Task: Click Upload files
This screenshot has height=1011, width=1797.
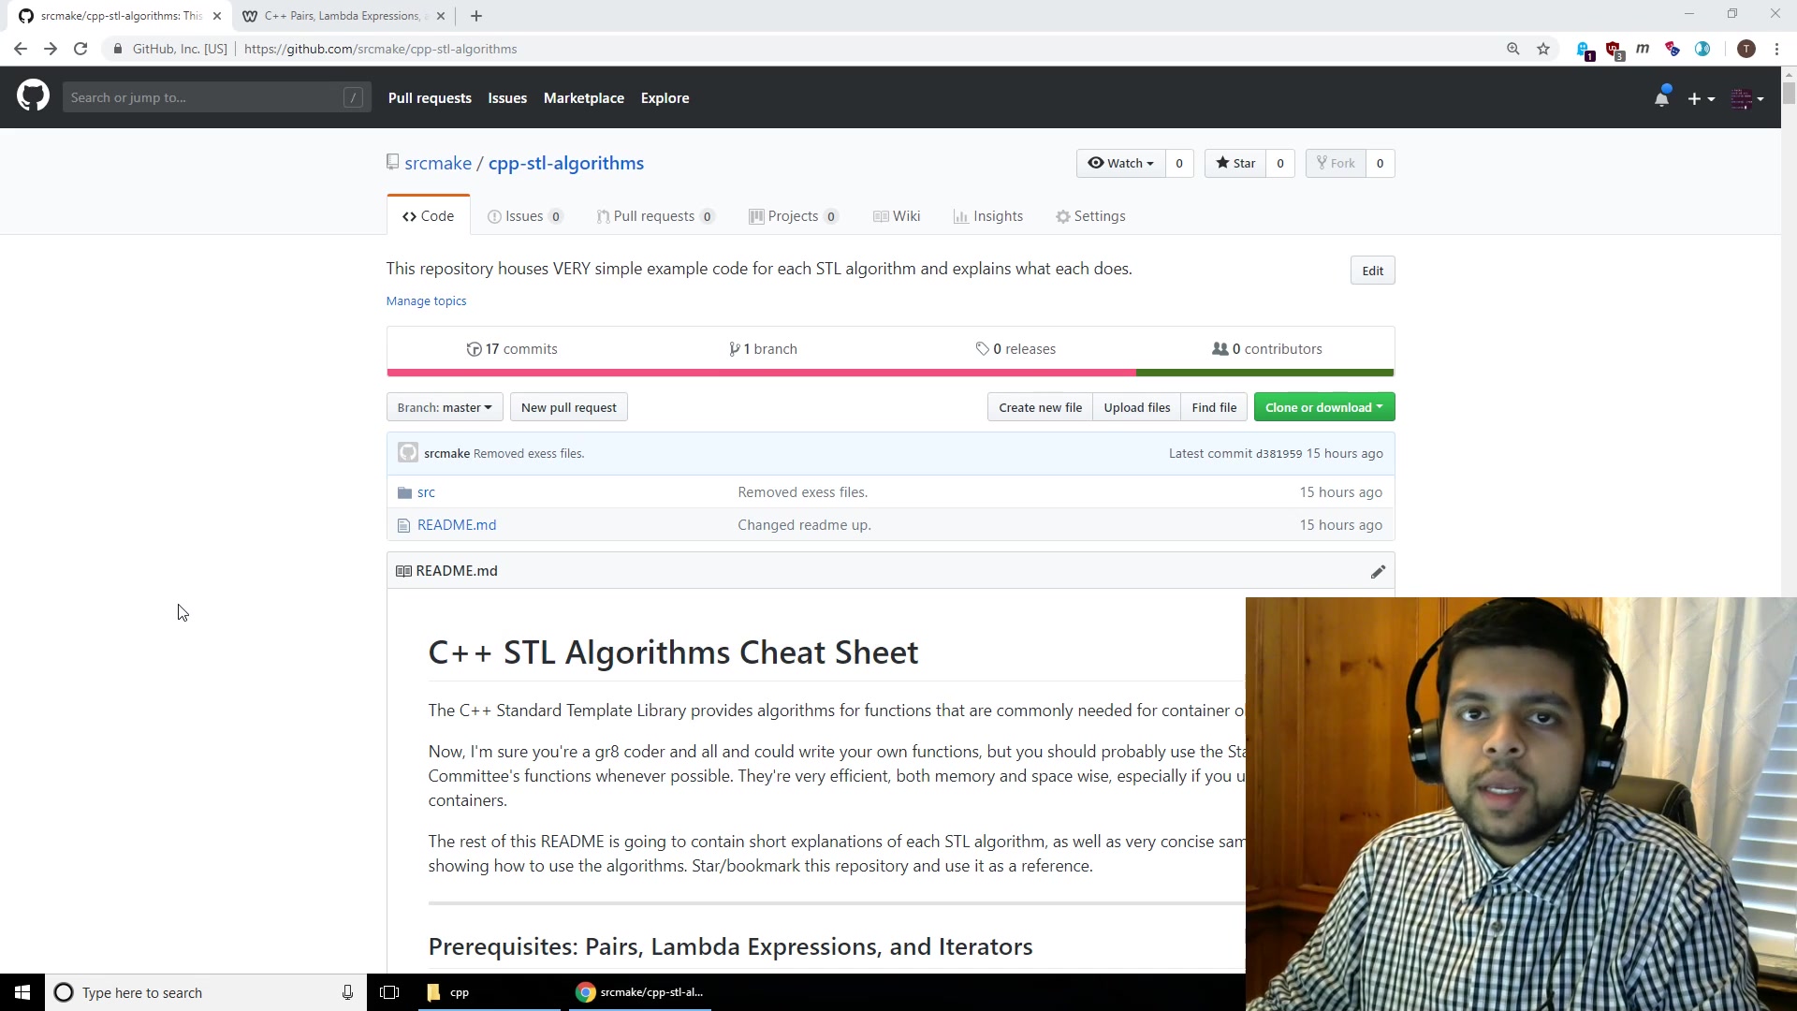Action: (1137, 407)
